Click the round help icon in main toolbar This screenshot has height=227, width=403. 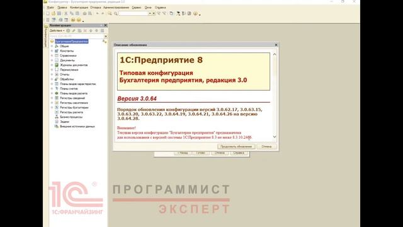click(x=195, y=13)
